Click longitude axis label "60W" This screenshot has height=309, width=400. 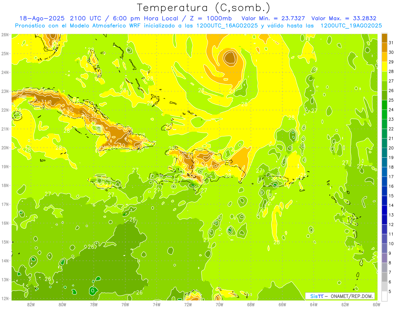(376, 304)
